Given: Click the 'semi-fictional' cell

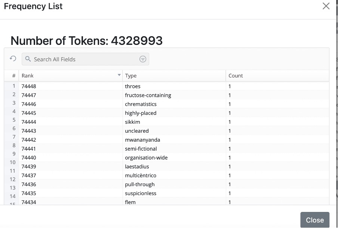Looking at the screenshot, I should coord(141,149).
